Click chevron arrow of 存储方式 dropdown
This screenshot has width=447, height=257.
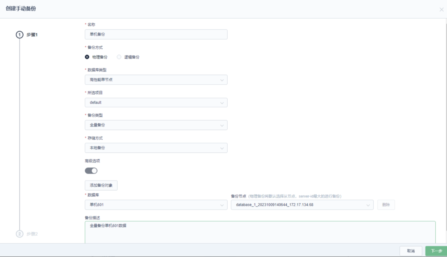[222, 148]
